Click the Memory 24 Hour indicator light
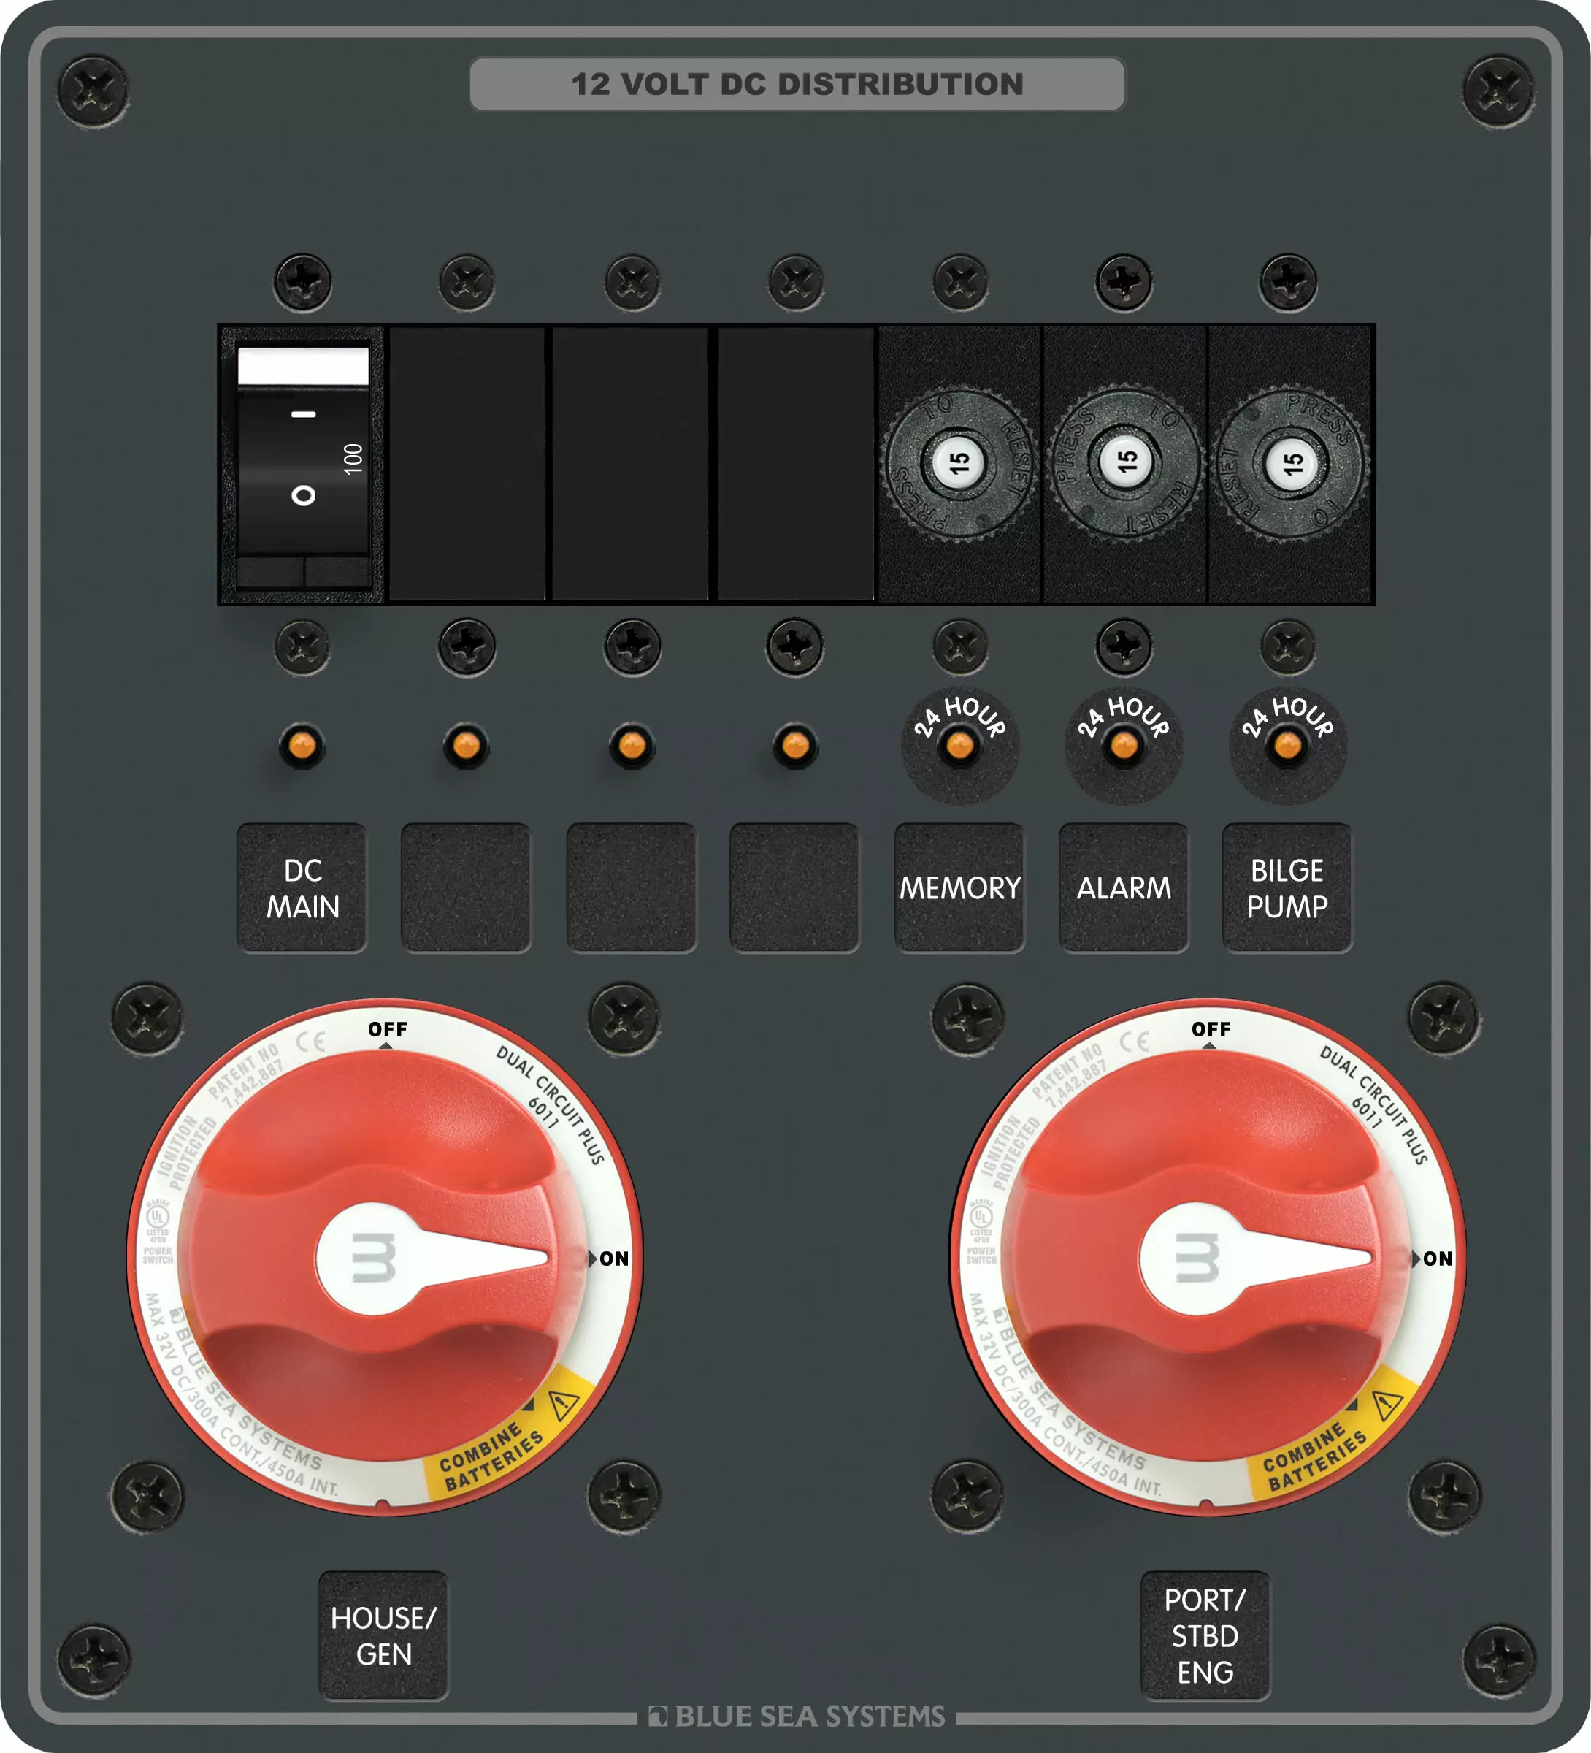The image size is (1591, 1753). point(960,745)
